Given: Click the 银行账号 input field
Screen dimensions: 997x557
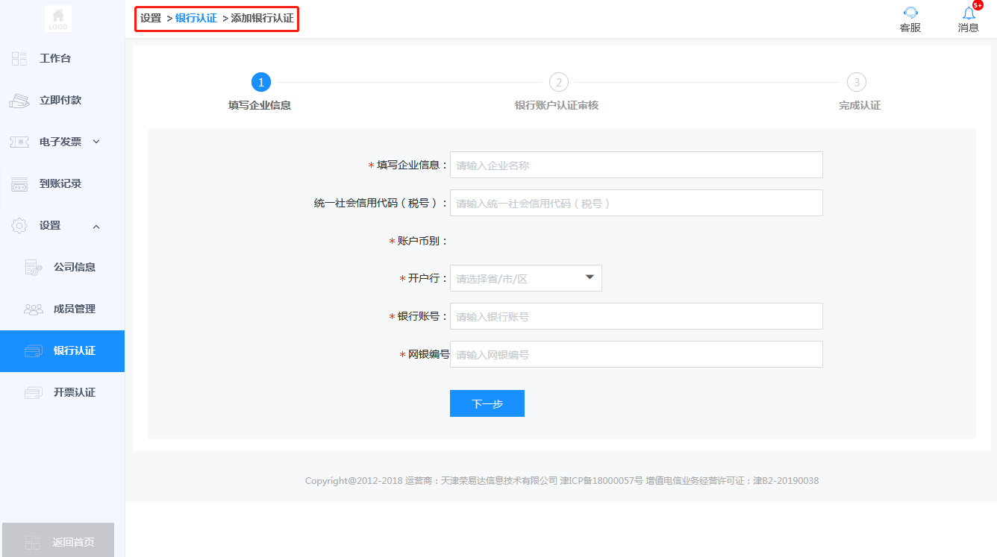Looking at the screenshot, I should [636, 316].
